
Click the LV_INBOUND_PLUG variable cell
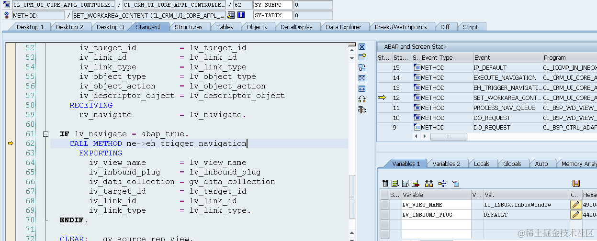pyautogui.click(x=436, y=215)
